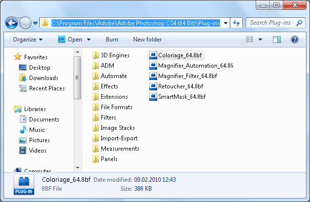Open the Organize menu
The image size is (310, 202).
(x=28, y=40)
